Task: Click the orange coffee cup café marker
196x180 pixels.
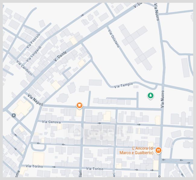Action: click(x=79, y=105)
